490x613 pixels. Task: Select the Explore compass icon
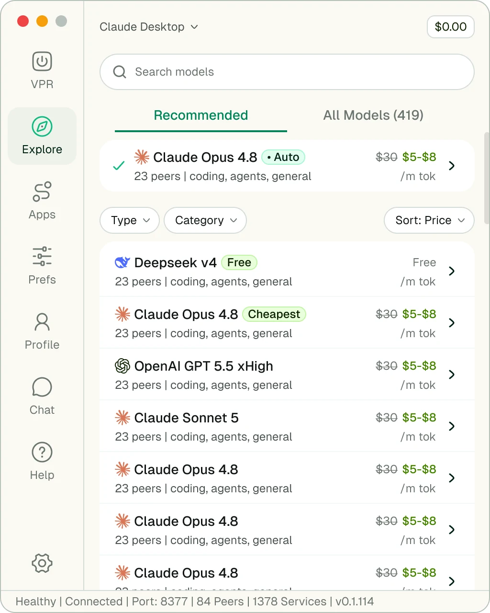click(x=42, y=127)
